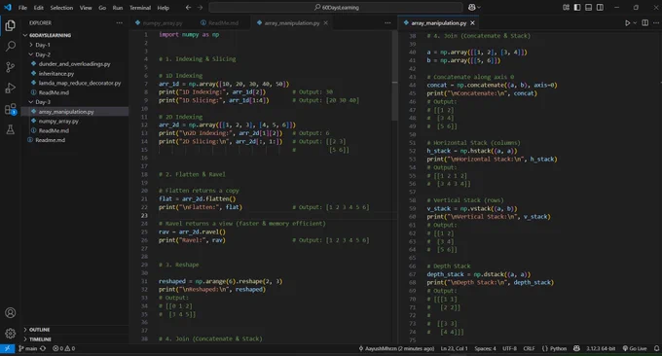Viewport: 662px width, 356px height.
Task: Change indentation via Spaces: 4
Action: 485,348
